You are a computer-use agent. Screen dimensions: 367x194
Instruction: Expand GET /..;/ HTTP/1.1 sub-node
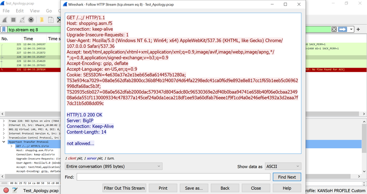(11, 146)
